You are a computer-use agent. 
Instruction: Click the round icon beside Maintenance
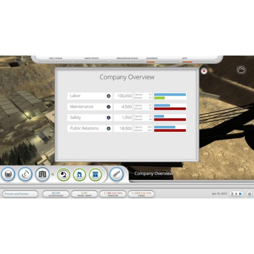pyautogui.click(x=109, y=107)
